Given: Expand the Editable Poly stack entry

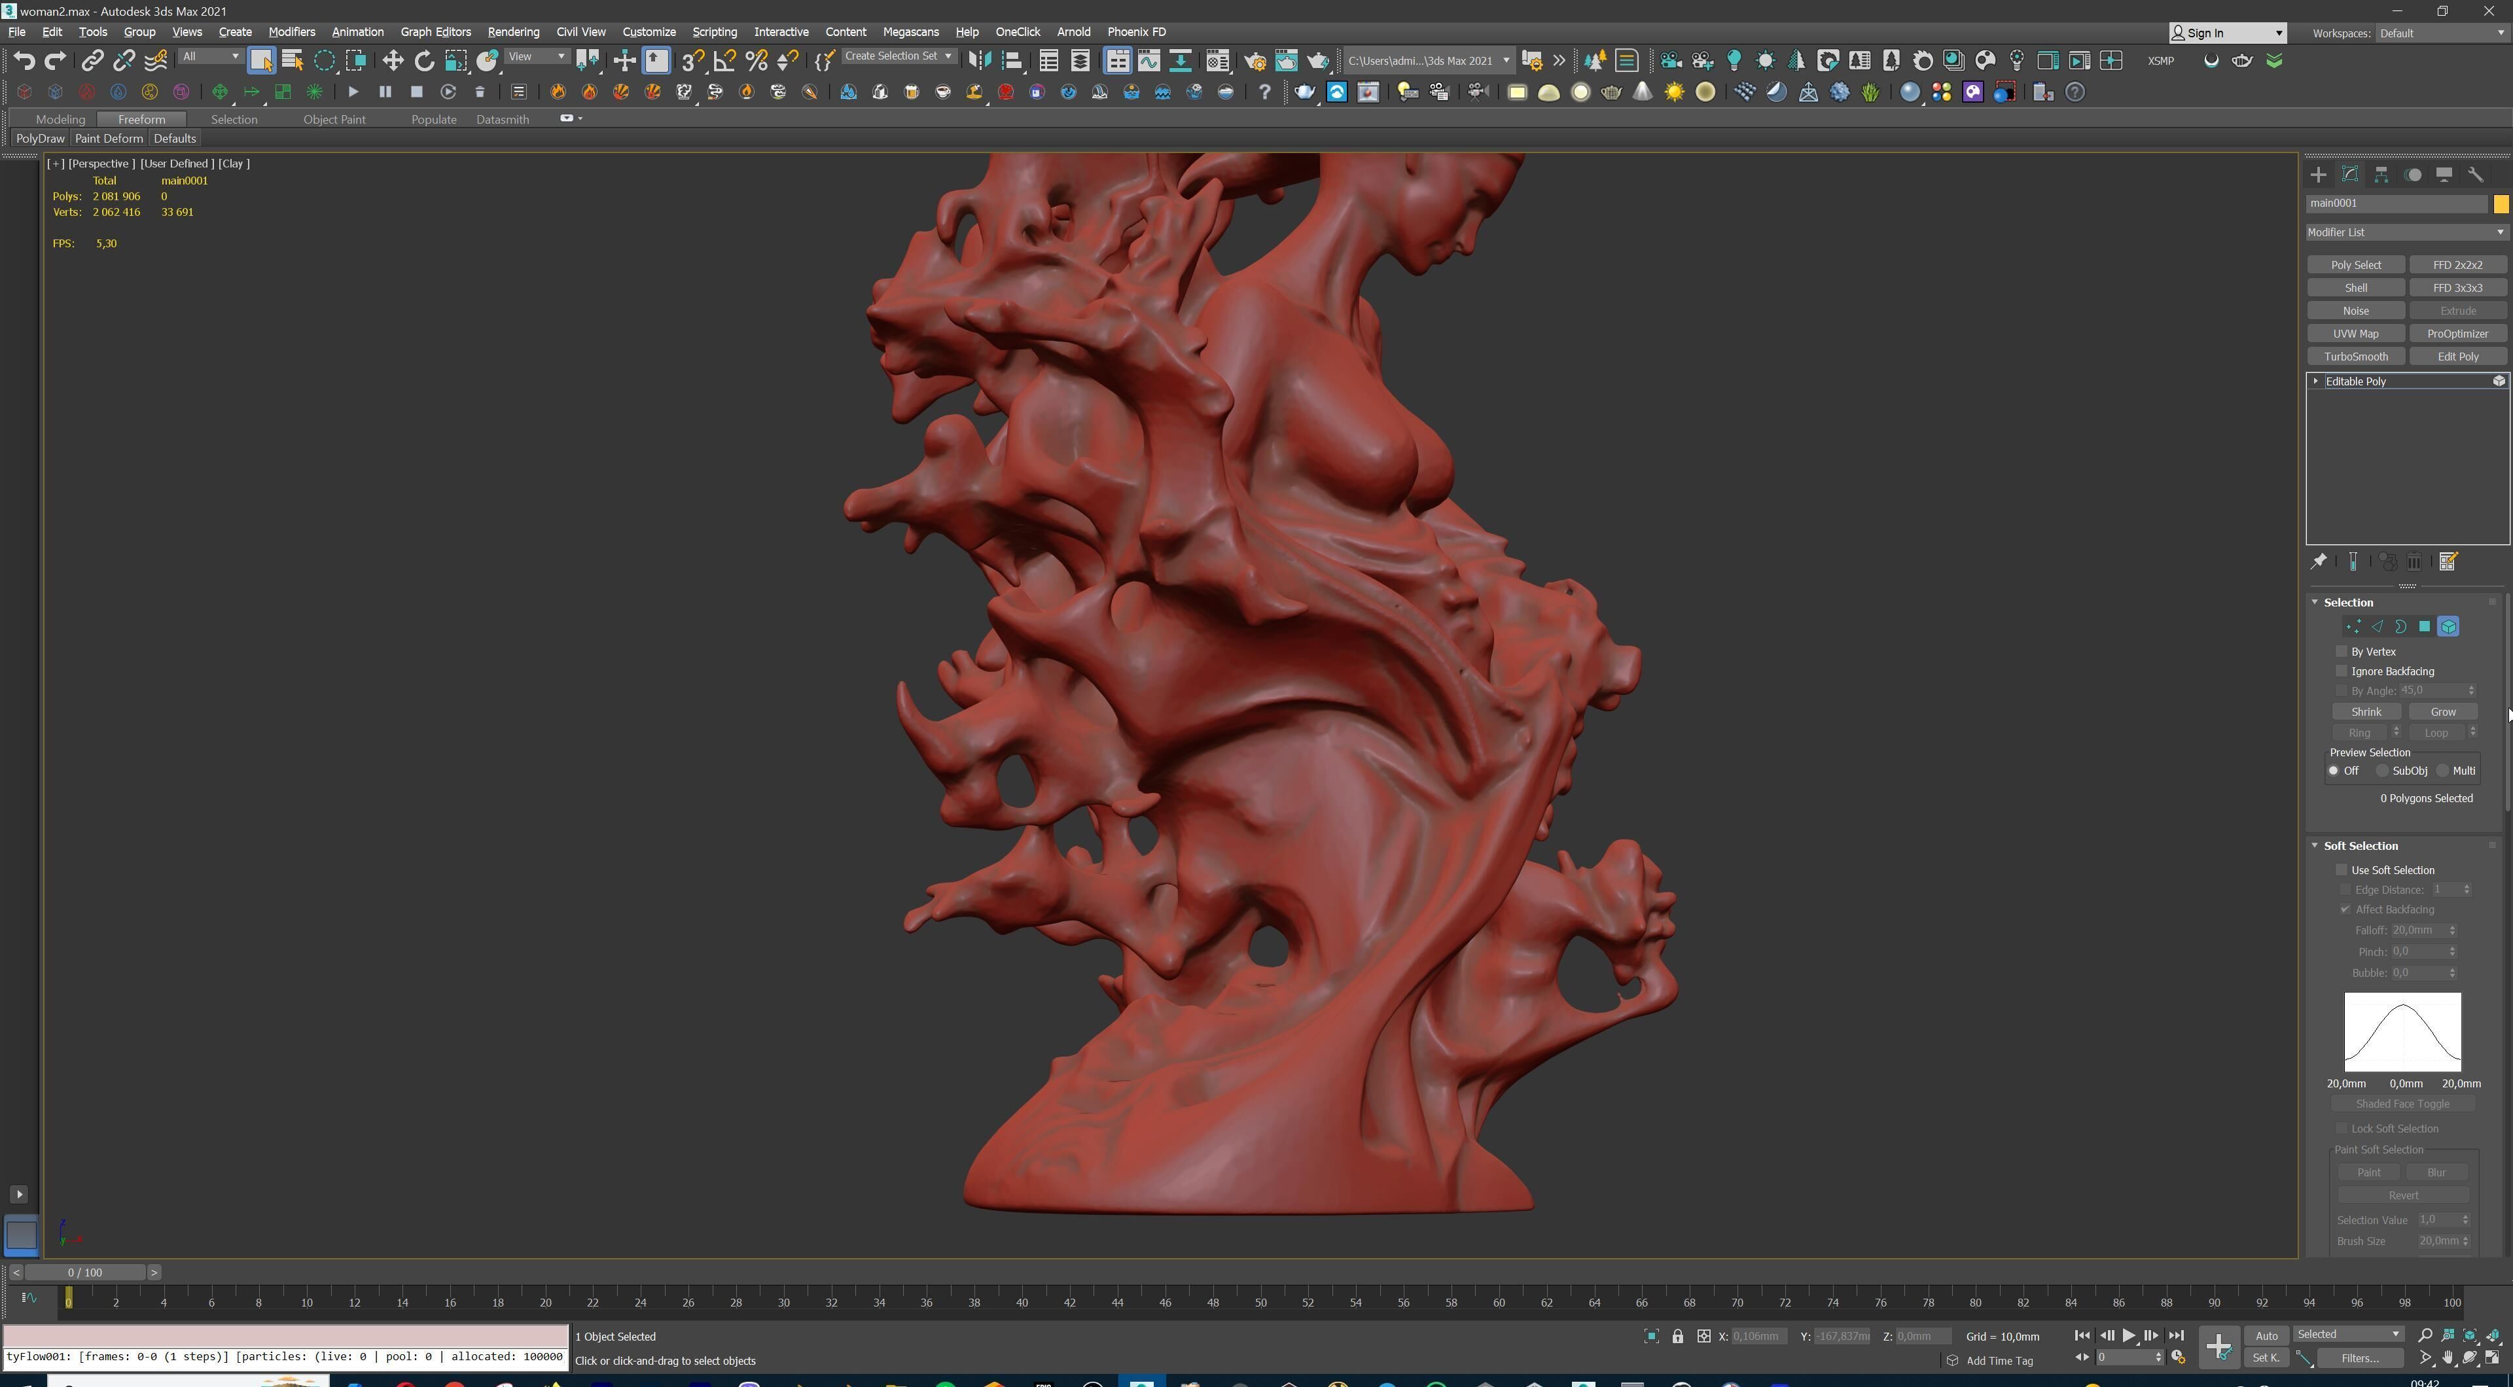Looking at the screenshot, I should click(x=2316, y=381).
